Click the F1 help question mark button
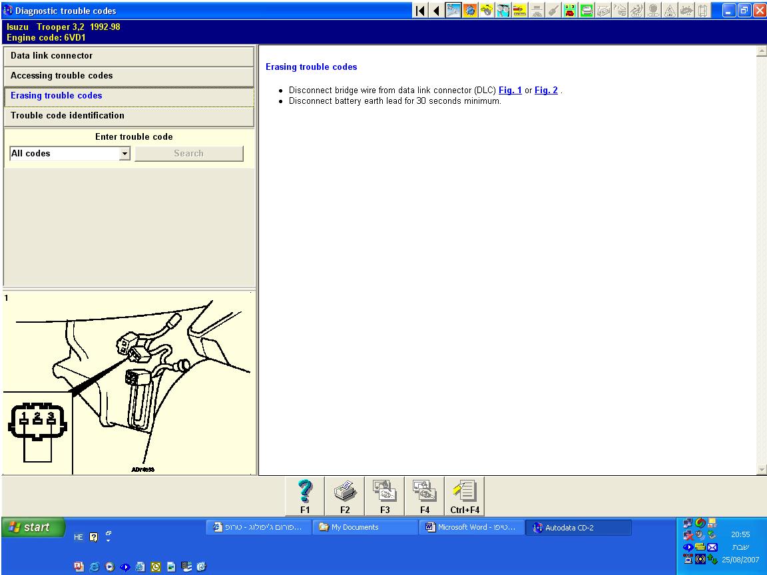 coord(305,496)
